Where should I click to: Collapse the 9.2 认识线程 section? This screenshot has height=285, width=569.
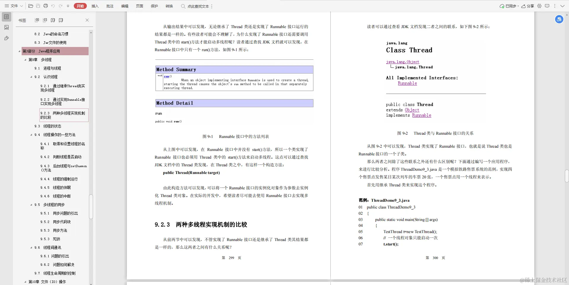click(31, 77)
